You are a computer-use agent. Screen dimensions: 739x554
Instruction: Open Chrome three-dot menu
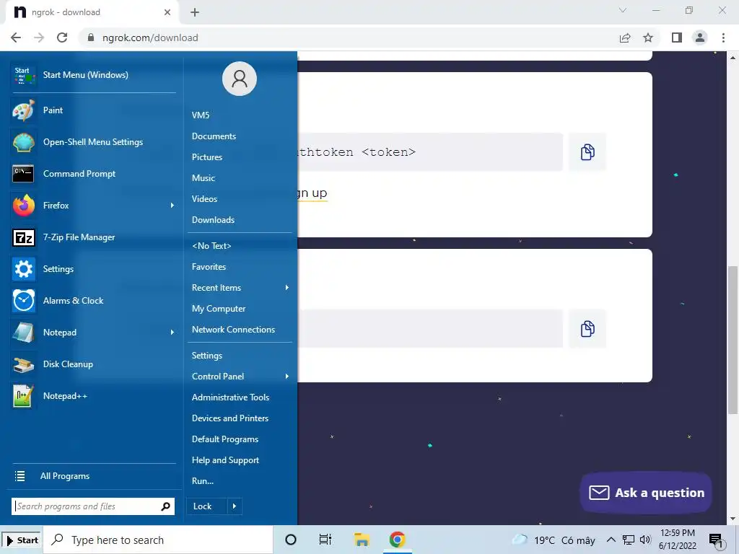[x=723, y=38]
